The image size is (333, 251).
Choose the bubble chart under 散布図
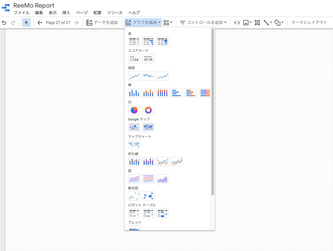[148, 196]
